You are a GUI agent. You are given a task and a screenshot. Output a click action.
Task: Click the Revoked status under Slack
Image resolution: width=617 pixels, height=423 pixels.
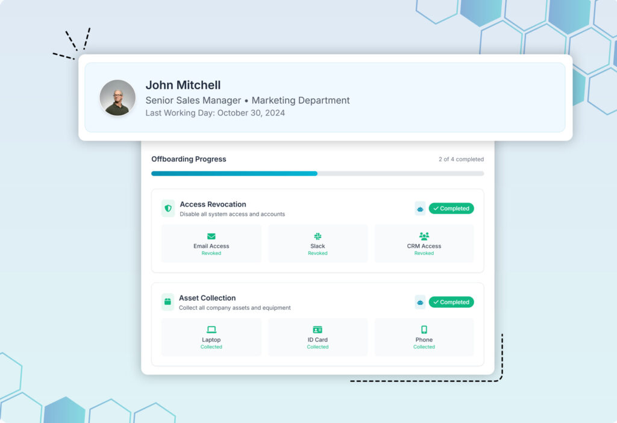click(318, 254)
